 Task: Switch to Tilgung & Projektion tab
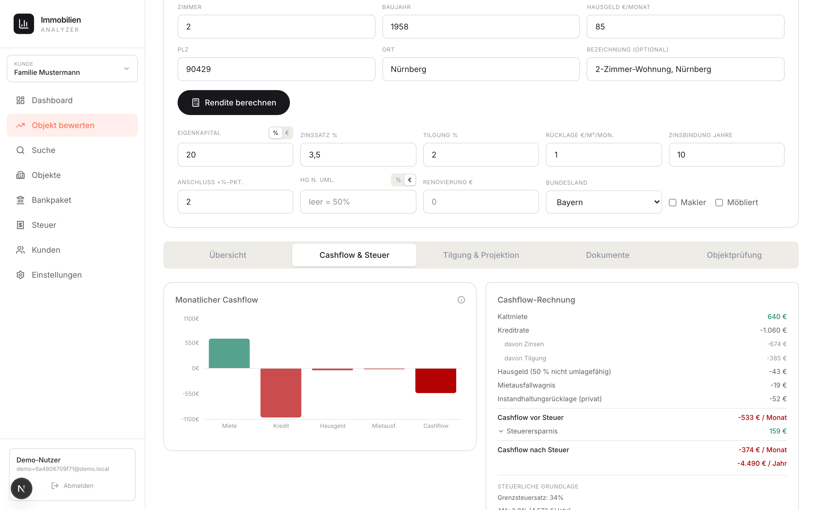(481, 255)
